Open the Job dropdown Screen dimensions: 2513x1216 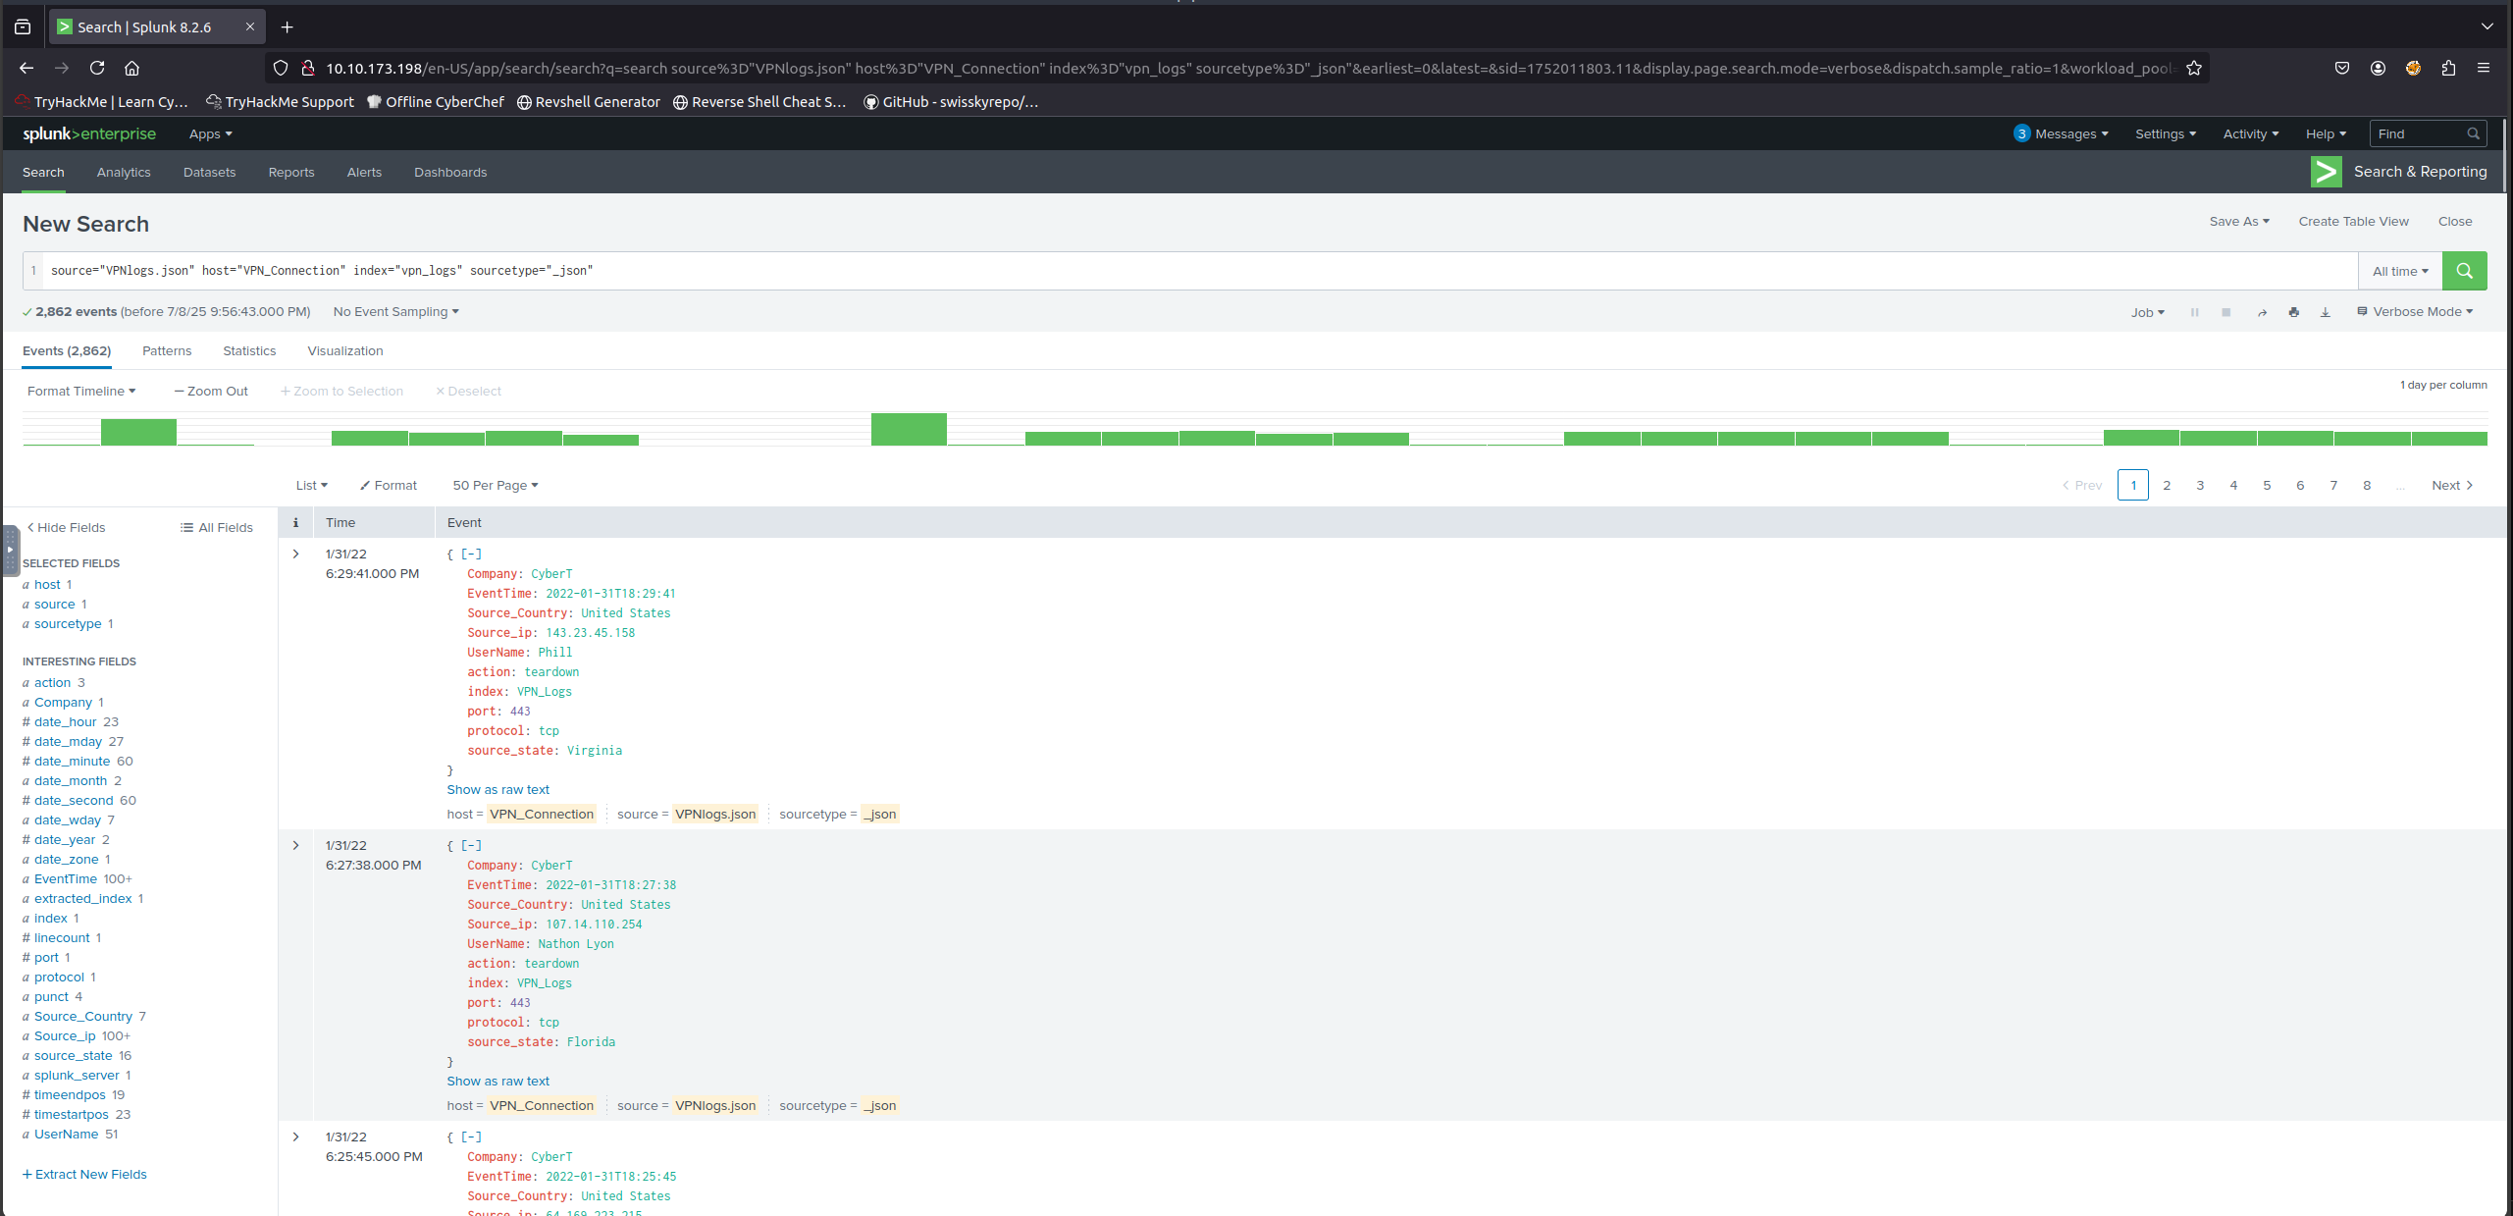(2148, 312)
